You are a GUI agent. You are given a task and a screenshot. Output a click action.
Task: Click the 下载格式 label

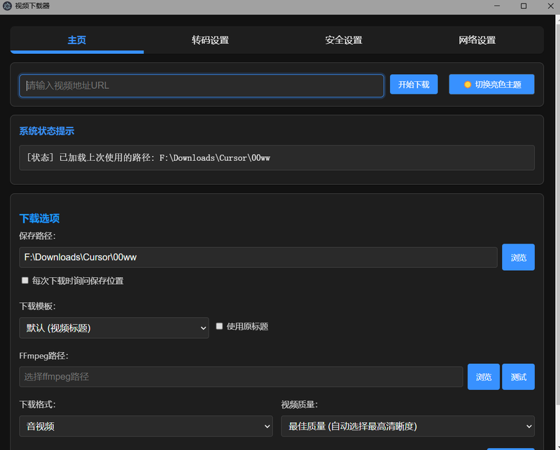pos(37,405)
